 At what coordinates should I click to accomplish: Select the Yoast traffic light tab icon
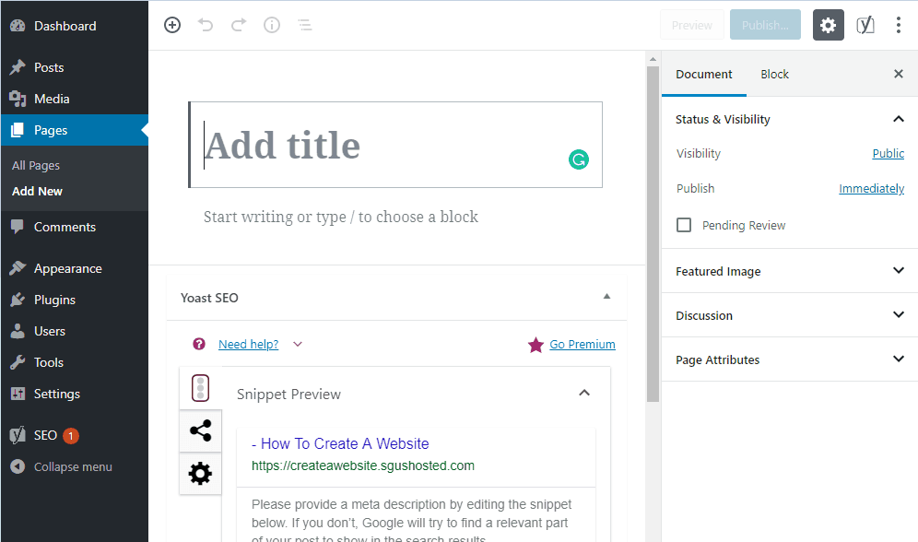tap(200, 388)
